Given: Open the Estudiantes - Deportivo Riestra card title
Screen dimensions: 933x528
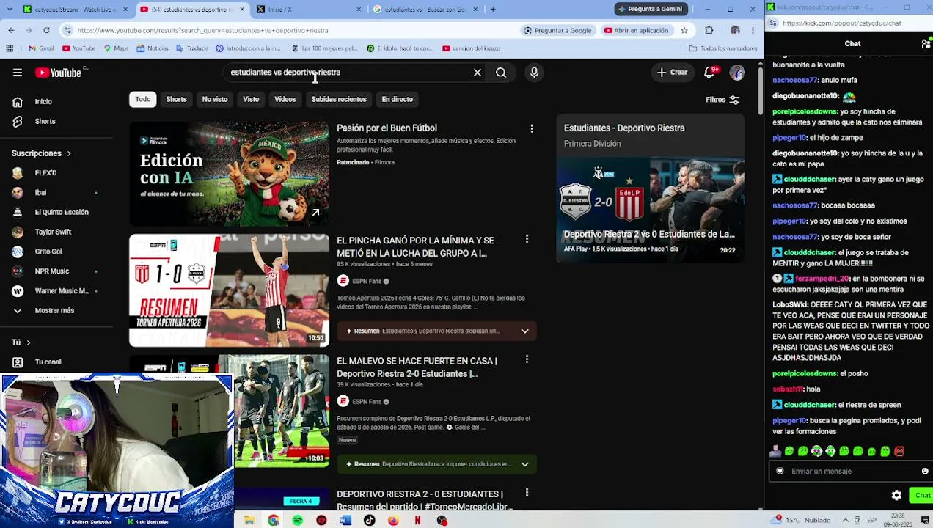Looking at the screenshot, I should click(624, 128).
